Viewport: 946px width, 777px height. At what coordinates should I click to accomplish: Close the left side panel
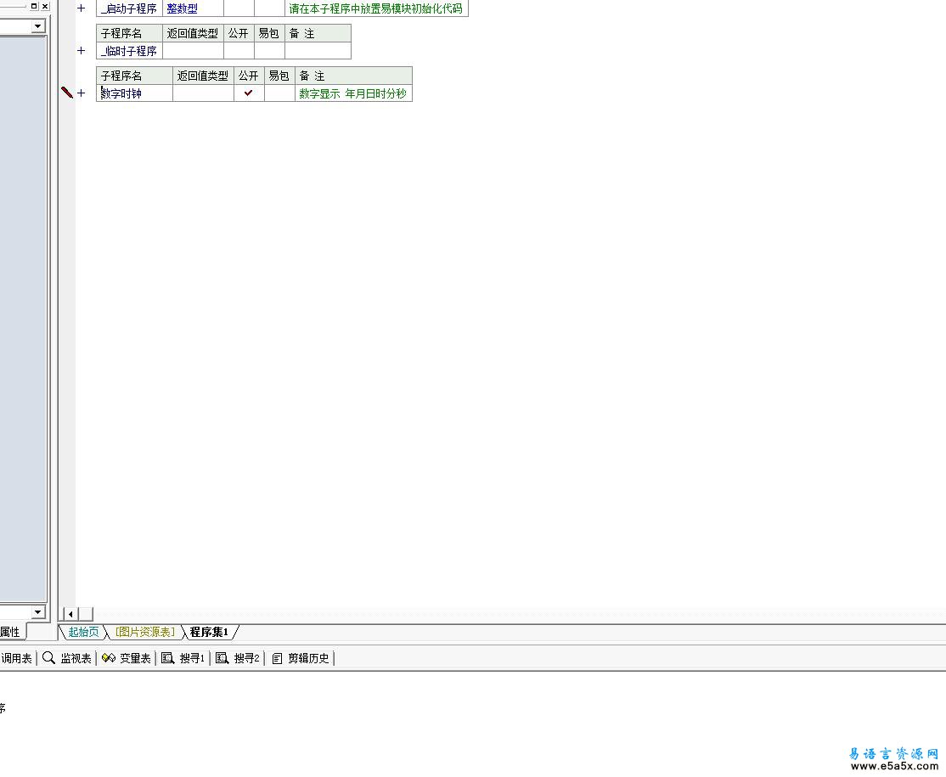tap(44, 6)
